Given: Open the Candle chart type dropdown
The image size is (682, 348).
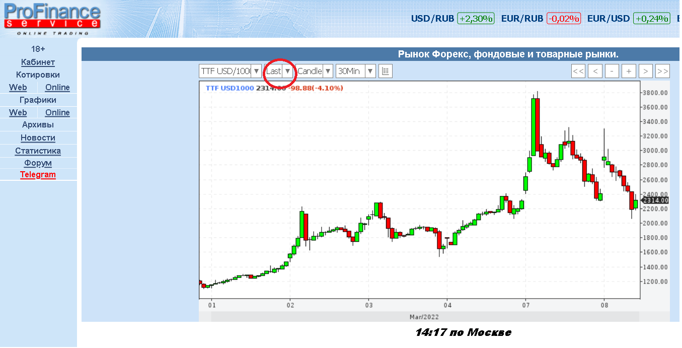Looking at the screenshot, I should click(x=314, y=71).
